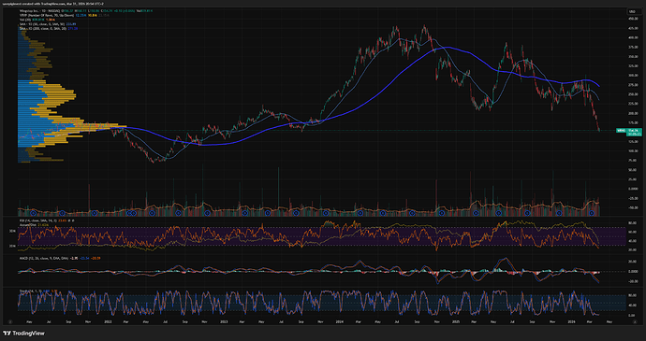Click the Accum/Dist legend label
646x341 pixels.
click(28, 225)
